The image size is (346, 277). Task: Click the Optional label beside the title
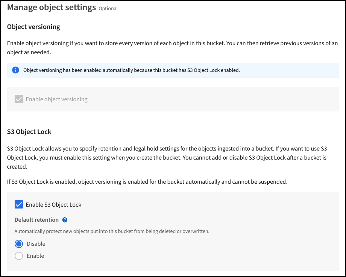tap(108, 8)
